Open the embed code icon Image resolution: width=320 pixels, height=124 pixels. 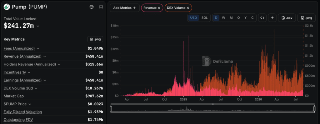pos(262,18)
